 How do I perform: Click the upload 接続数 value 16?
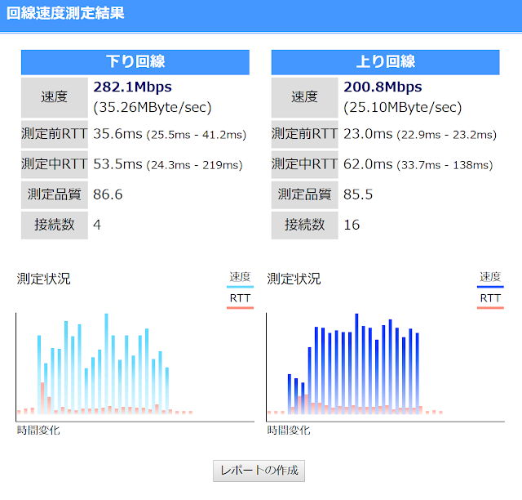point(352,225)
